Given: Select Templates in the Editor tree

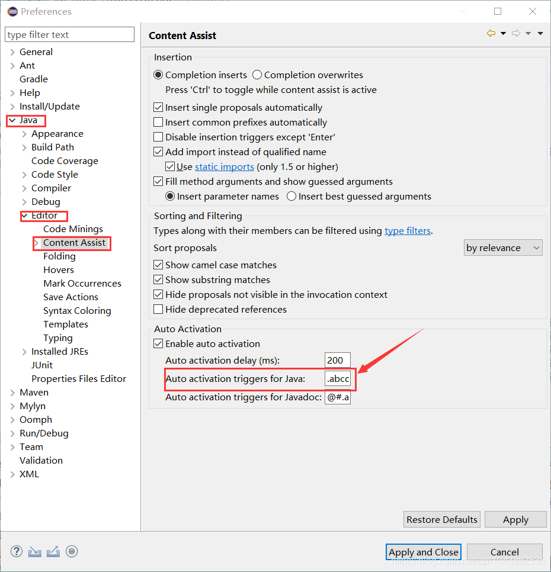Looking at the screenshot, I should pos(65,324).
